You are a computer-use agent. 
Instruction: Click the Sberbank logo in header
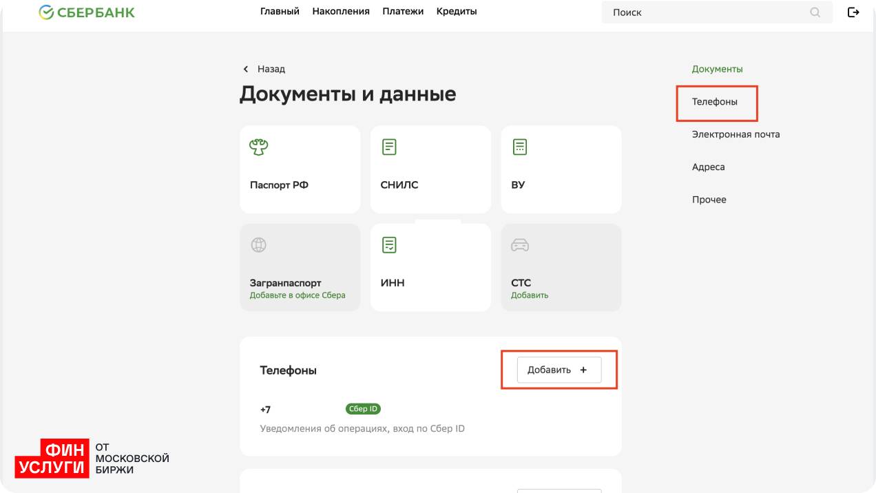87,12
